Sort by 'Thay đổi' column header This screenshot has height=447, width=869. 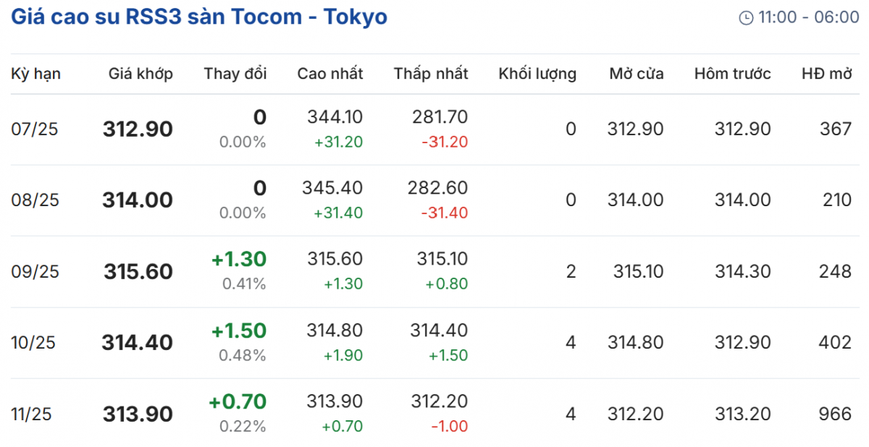(x=235, y=74)
